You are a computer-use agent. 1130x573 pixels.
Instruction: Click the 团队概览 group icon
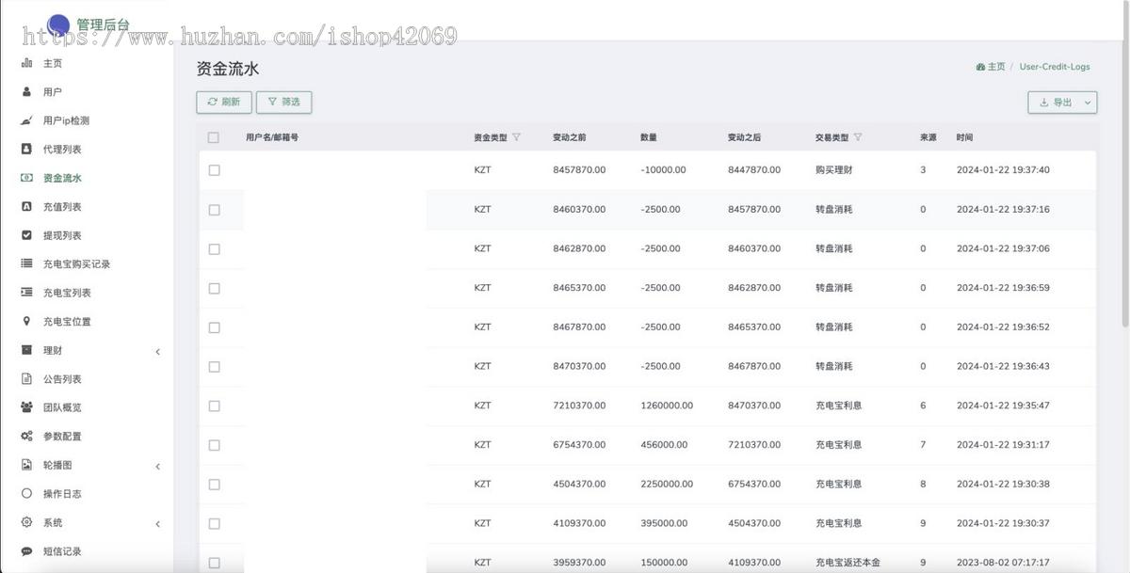(x=26, y=407)
